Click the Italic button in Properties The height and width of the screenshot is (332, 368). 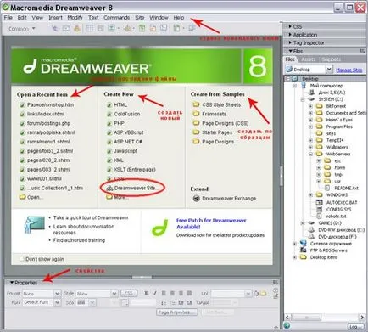tap(154, 293)
